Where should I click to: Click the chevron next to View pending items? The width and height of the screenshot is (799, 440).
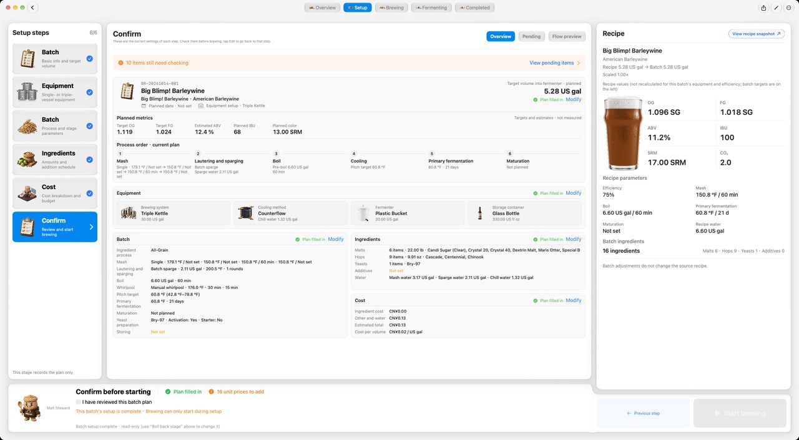(579, 63)
